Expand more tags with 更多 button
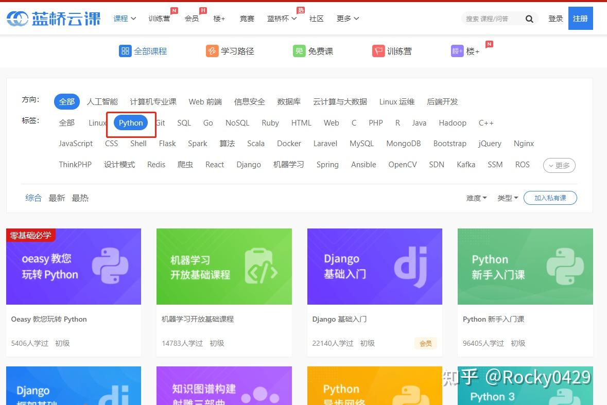Image resolution: width=607 pixels, height=405 pixels. [x=559, y=166]
